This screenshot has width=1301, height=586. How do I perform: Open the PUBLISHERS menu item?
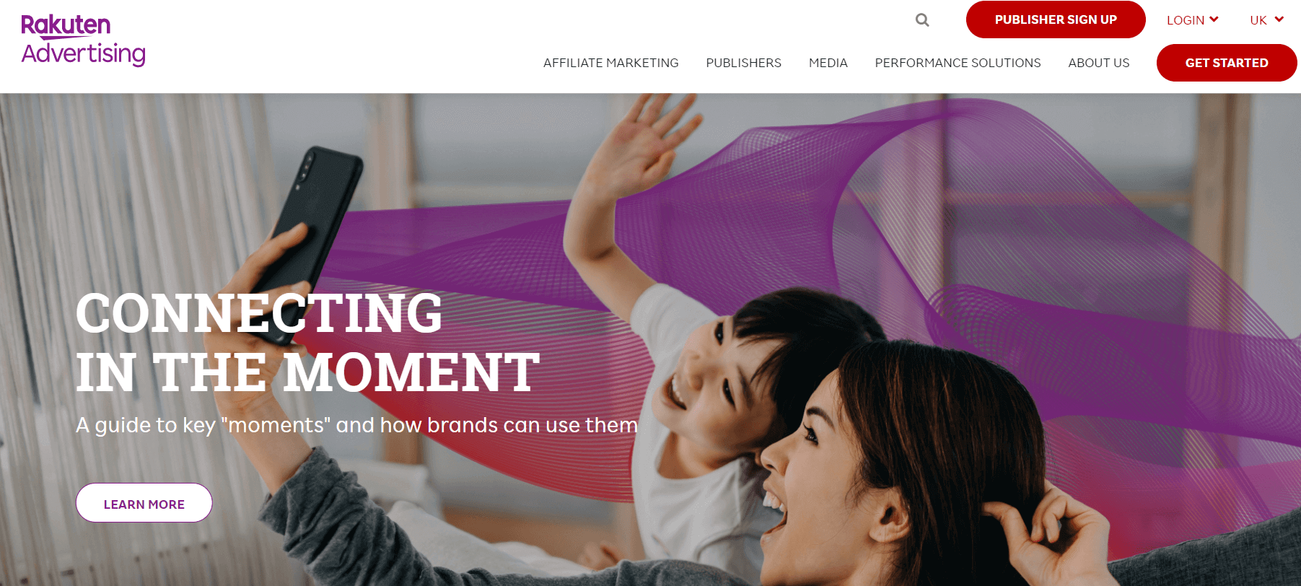tap(743, 63)
